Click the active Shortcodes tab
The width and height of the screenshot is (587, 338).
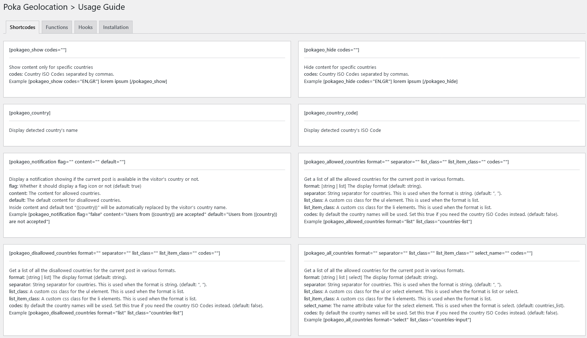pos(23,27)
